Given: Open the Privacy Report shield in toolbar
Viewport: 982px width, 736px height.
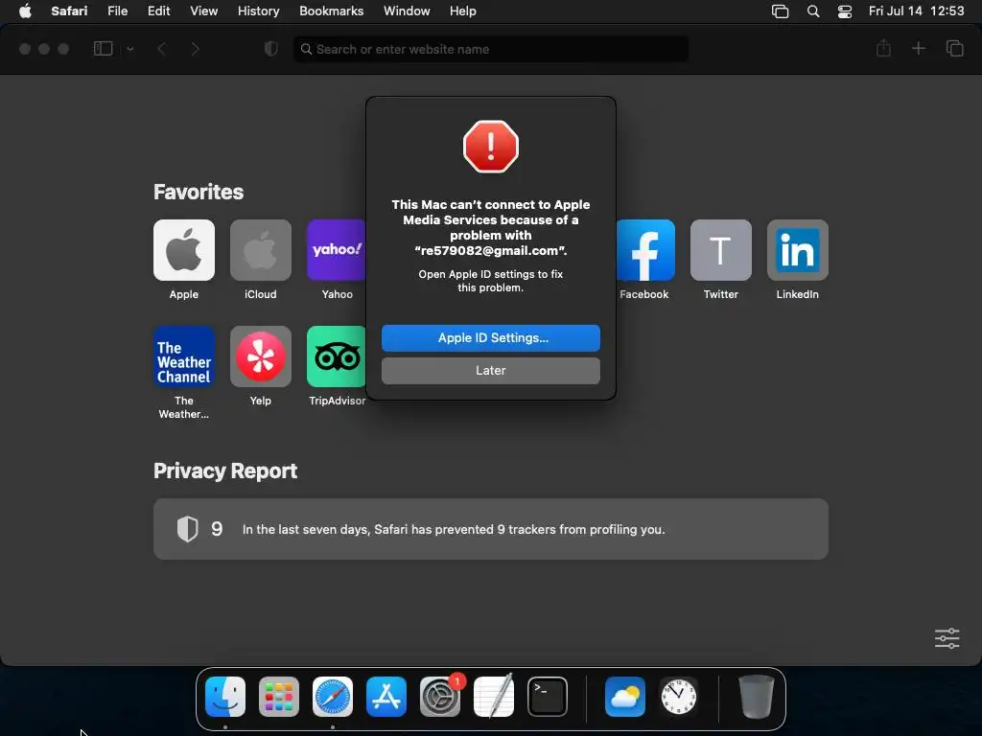Looking at the screenshot, I should (x=271, y=49).
